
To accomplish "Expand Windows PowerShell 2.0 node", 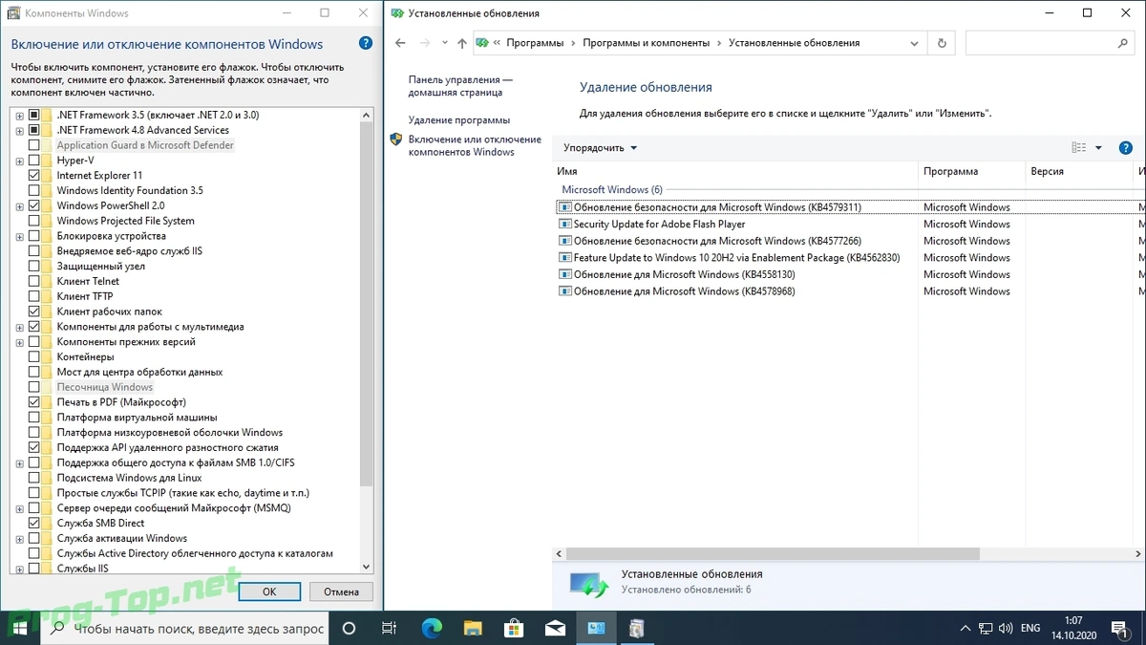I will [19, 205].
